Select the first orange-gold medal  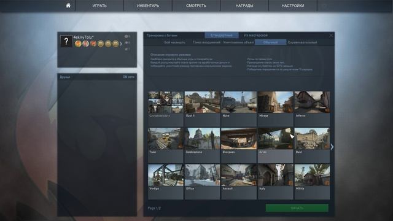click(78, 44)
